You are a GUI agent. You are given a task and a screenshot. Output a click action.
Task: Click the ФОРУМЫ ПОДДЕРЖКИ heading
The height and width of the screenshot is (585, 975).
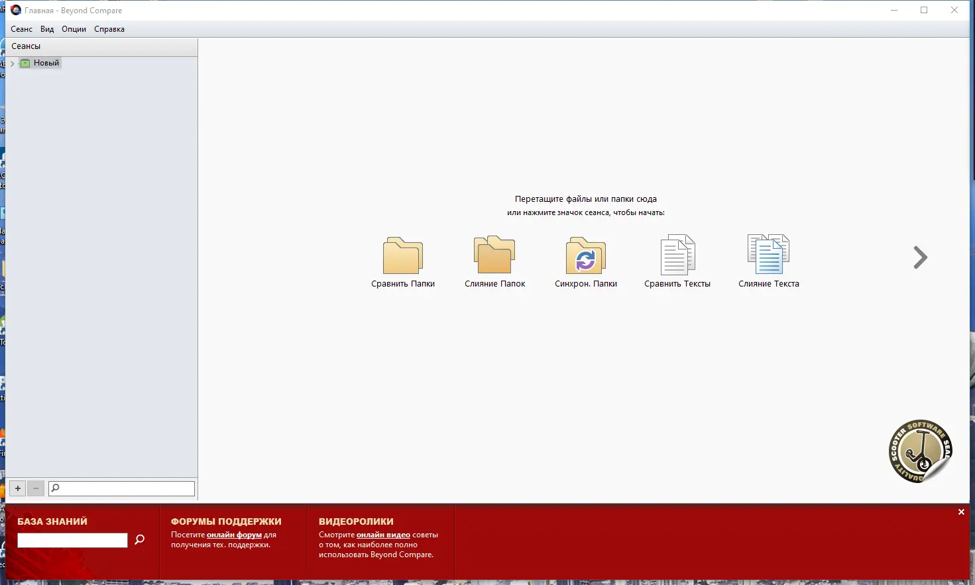pyautogui.click(x=226, y=521)
